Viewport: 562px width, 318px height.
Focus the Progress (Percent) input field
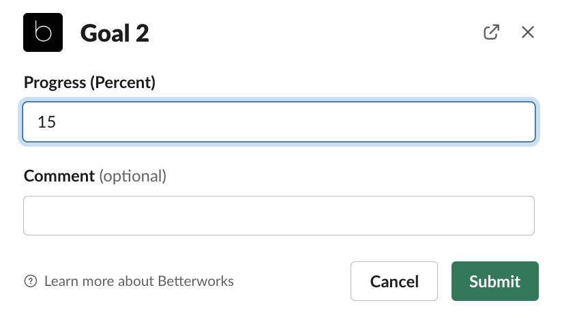(x=279, y=122)
